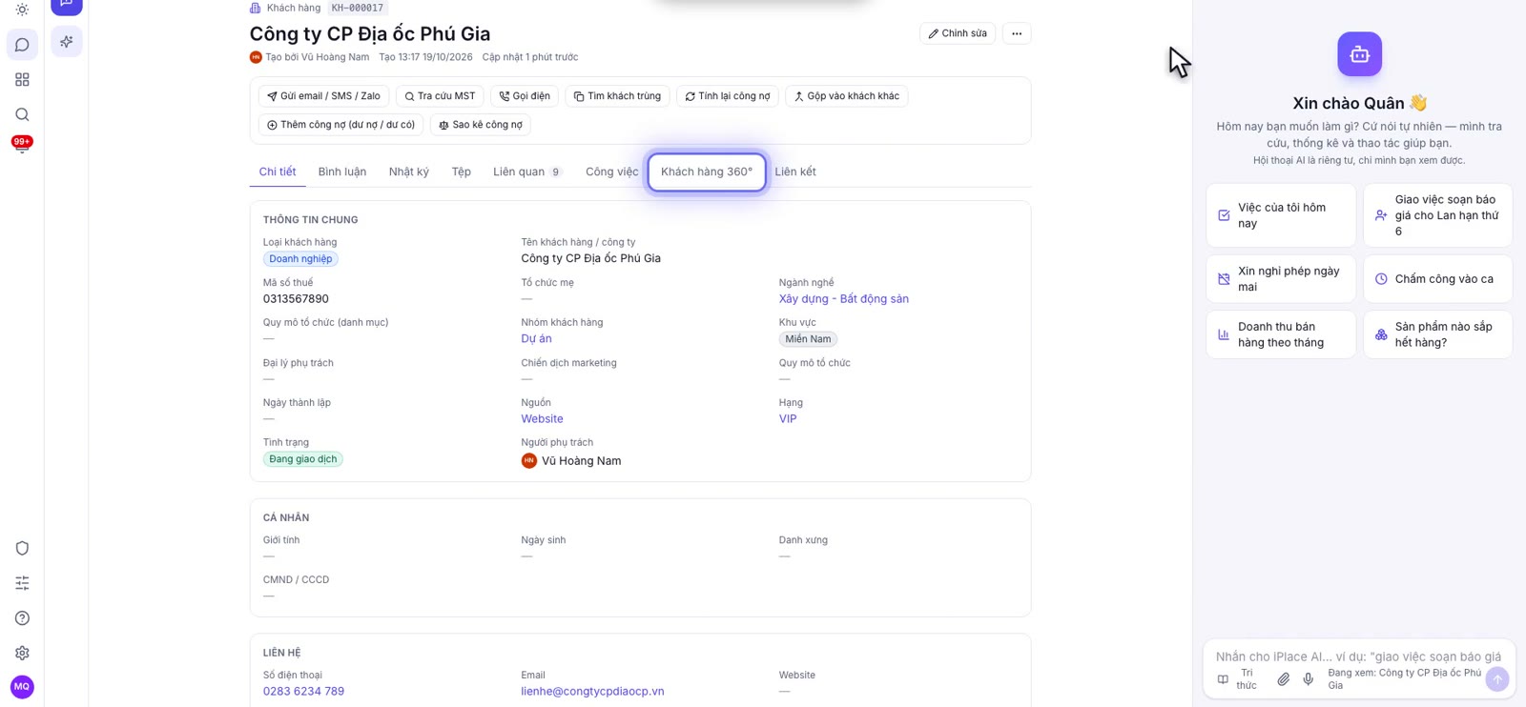Screen dimensions: 1526x707
Task: Open the three-dot more options menu
Action: pyautogui.click(x=1017, y=33)
